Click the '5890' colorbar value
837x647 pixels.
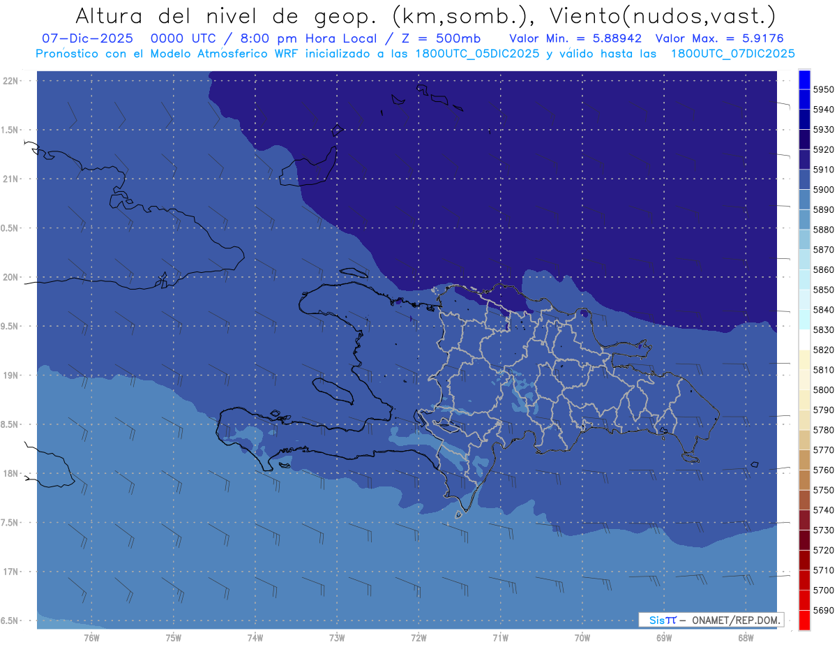click(824, 209)
